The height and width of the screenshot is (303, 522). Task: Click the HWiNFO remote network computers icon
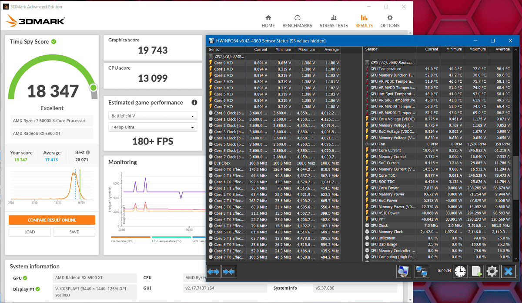422,271
